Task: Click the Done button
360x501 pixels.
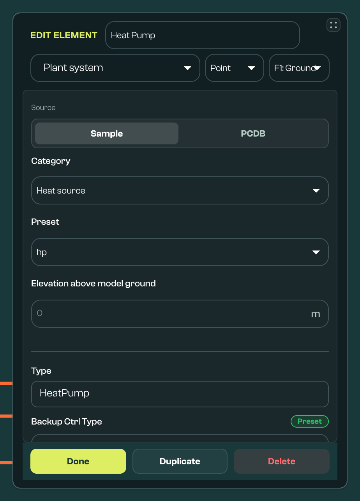Action: [78, 461]
